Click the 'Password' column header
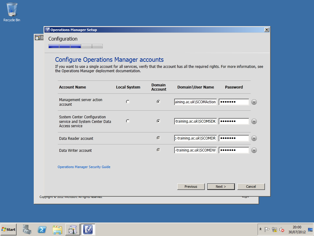The height and width of the screenshot is (236, 314). tap(234, 87)
